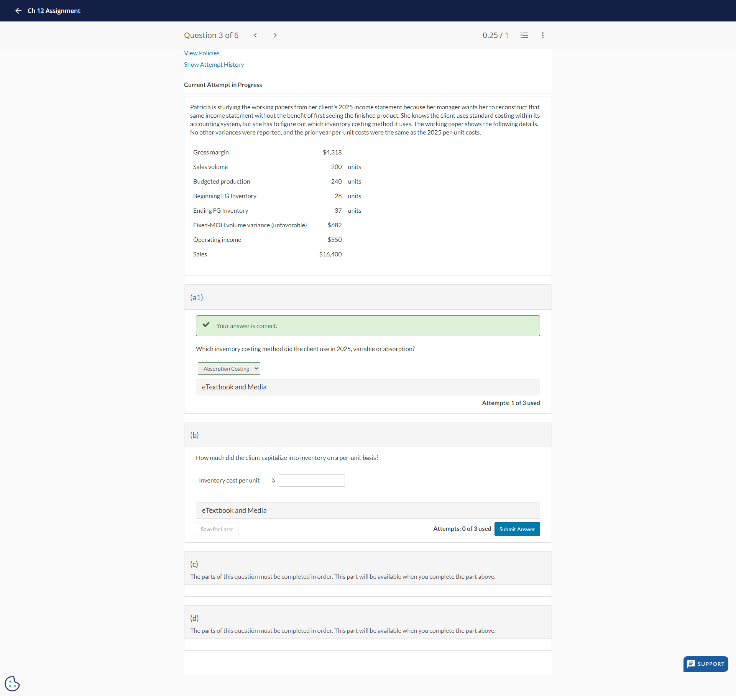This screenshot has width=736, height=696.
Task: Open View Policies link
Action: click(201, 53)
